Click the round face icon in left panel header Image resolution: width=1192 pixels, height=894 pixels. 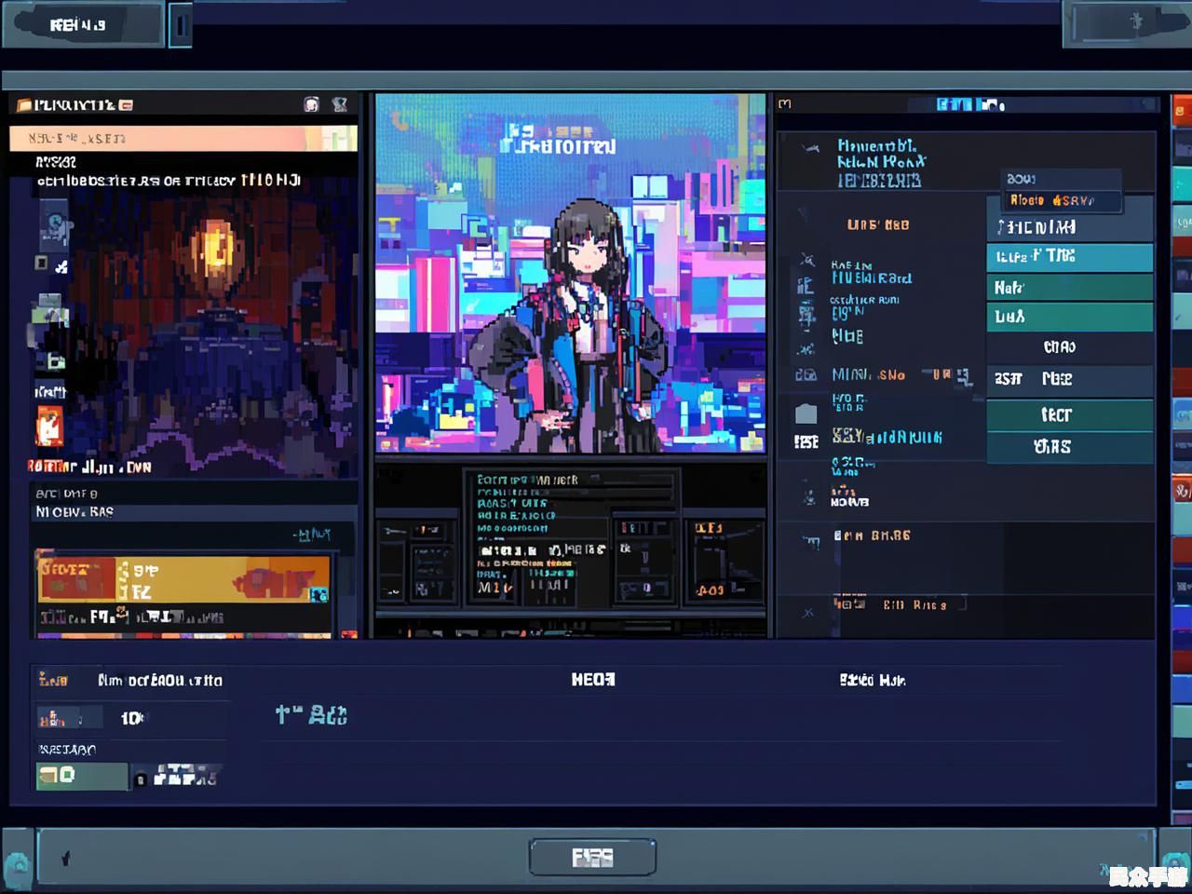312,104
